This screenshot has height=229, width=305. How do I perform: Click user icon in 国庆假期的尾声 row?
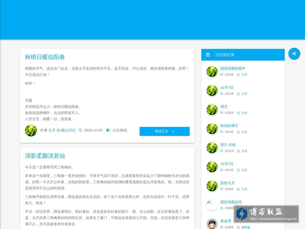238,75
